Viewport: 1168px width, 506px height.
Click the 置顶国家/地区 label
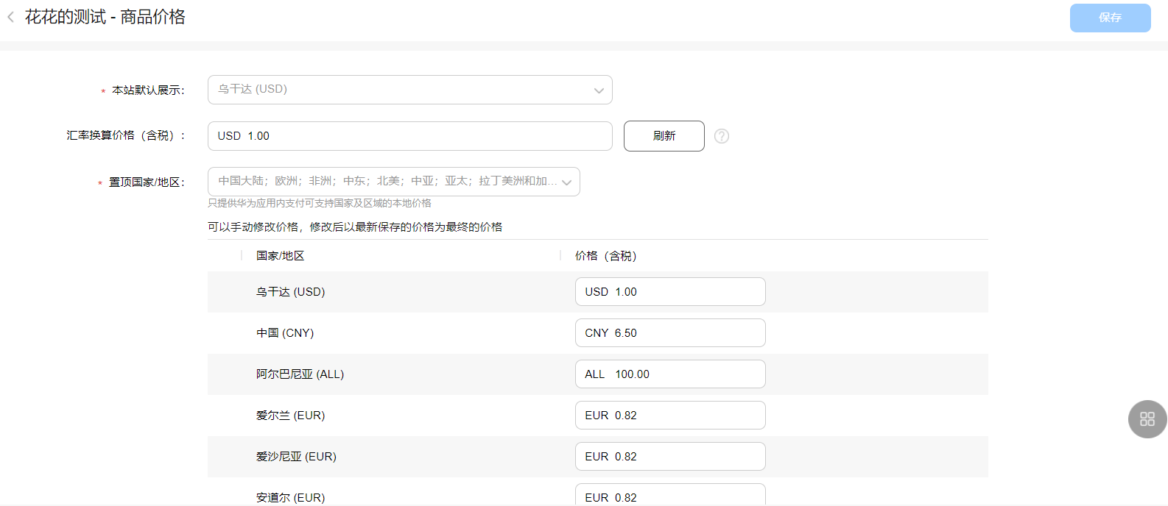tap(147, 182)
